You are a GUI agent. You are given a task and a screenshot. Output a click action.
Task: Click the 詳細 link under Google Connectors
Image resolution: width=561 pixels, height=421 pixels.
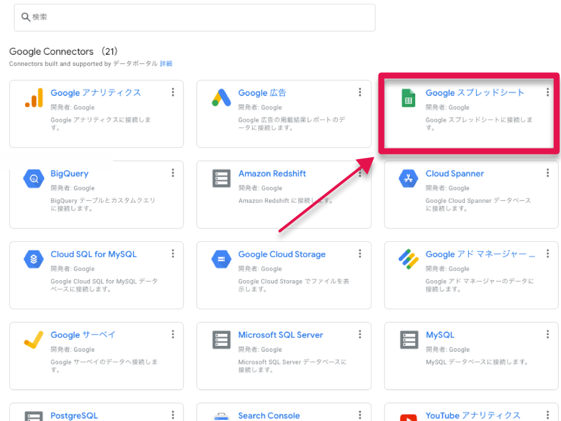point(166,64)
